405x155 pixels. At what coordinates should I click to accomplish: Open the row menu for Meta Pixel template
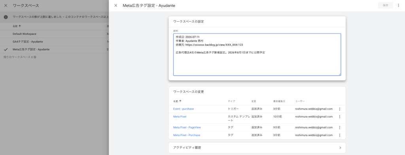(340, 117)
